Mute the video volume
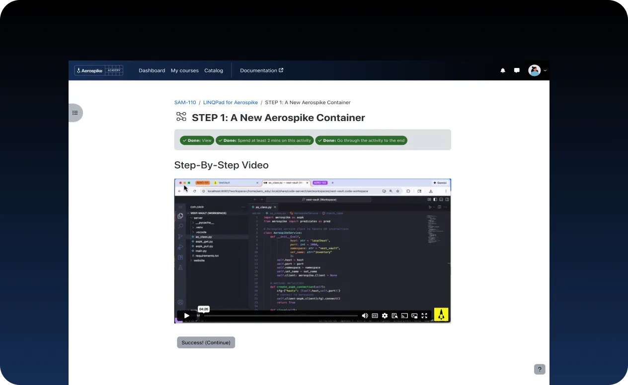This screenshot has height=385, width=628. click(x=365, y=316)
